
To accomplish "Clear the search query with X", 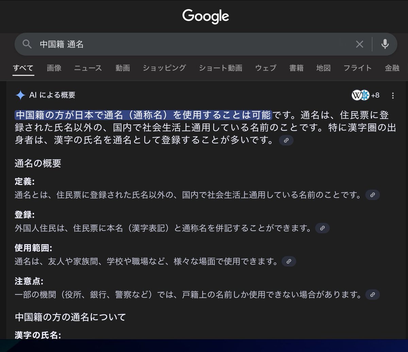I will coord(359,44).
